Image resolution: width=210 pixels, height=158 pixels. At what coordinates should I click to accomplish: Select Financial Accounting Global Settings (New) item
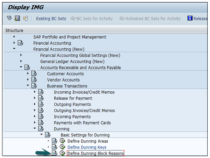coord(80,56)
